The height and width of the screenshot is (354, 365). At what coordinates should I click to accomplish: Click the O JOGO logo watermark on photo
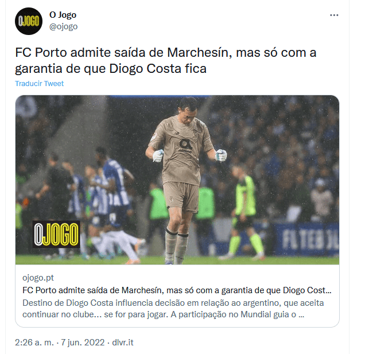click(x=56, y=234)
